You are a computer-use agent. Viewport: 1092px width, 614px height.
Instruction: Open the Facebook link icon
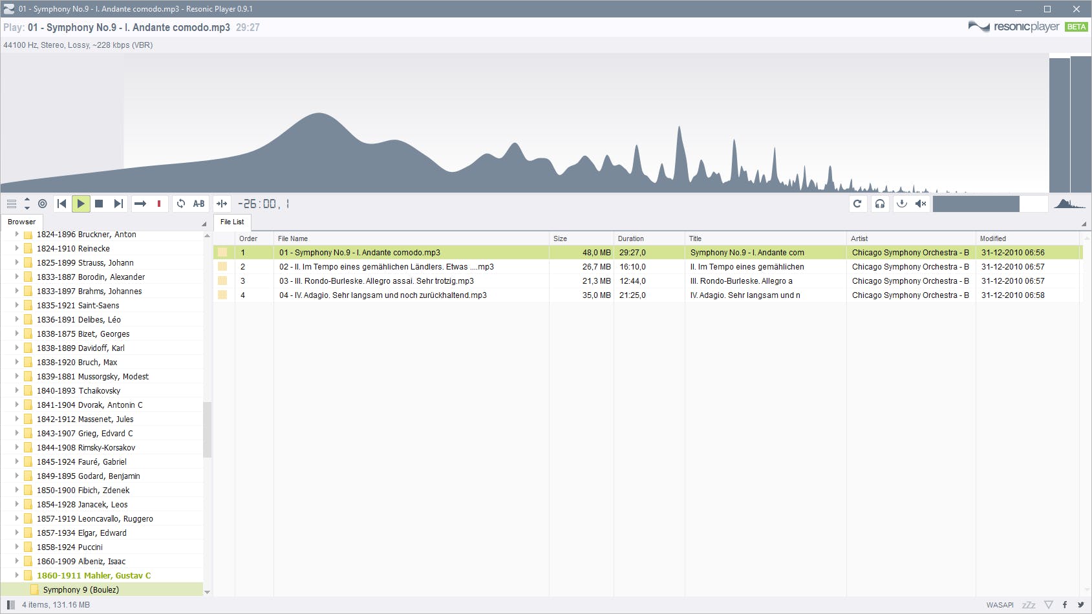click(1065, 605)
